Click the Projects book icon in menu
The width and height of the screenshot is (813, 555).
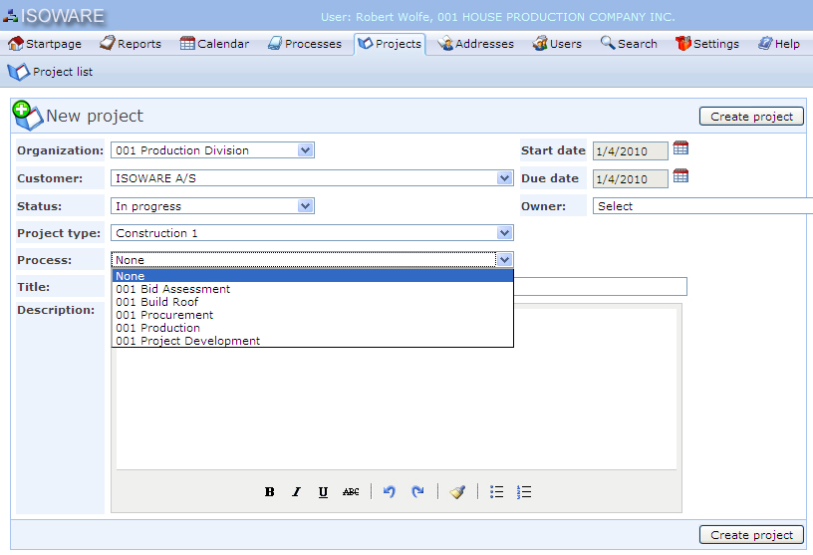[x=366, y=44]
